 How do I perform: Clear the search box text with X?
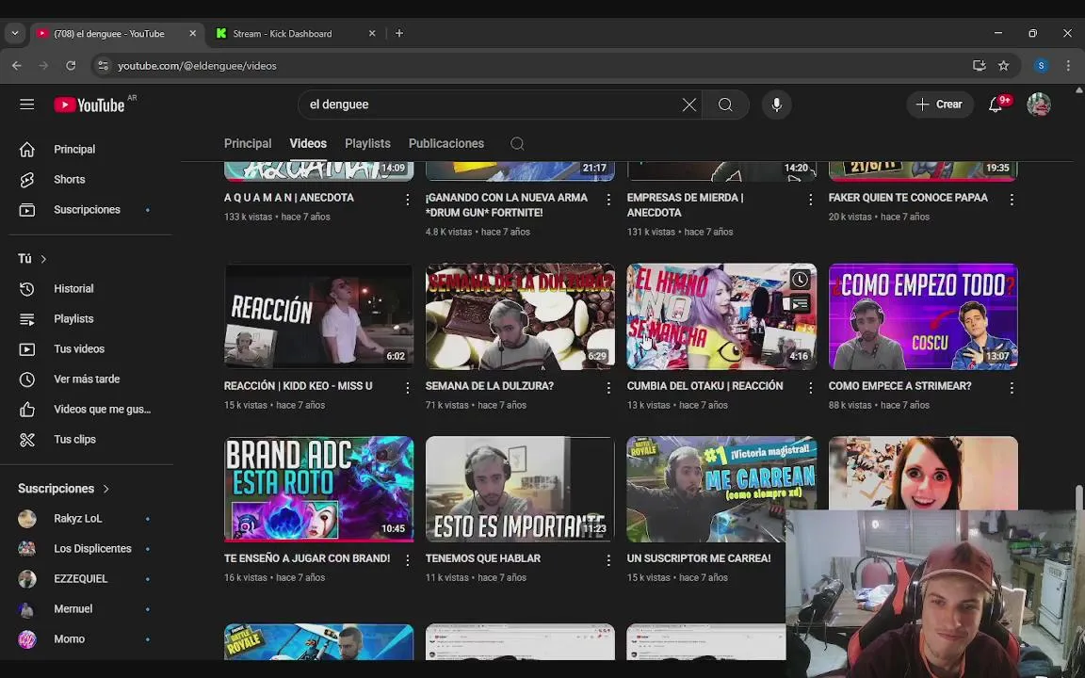click(688, 105)
